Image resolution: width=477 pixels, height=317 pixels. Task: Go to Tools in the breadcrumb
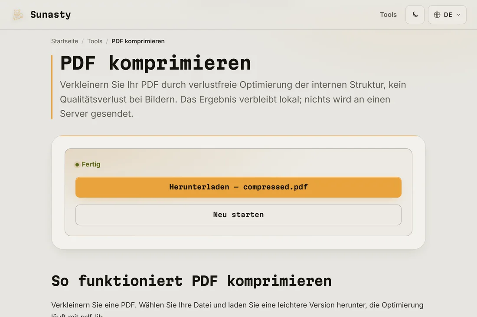click(x=95, y=41)
